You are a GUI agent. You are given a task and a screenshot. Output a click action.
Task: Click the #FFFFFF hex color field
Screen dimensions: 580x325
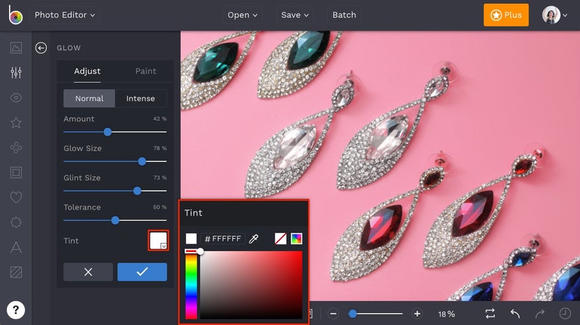pyautogui.click(x=222, y=239)
